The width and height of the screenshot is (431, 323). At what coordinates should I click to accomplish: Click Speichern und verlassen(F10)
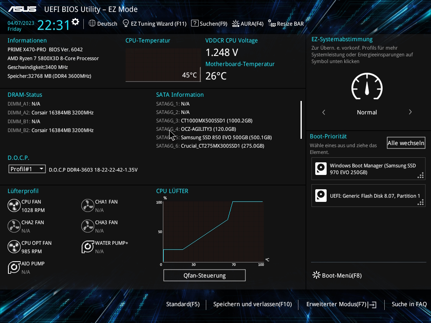(x=253, y=304)
